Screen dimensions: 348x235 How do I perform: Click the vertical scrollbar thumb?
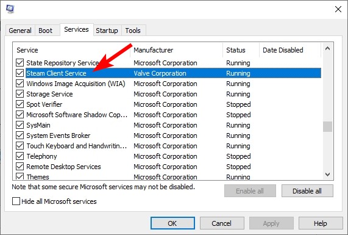pyautogui.click(x=327, y=126)
